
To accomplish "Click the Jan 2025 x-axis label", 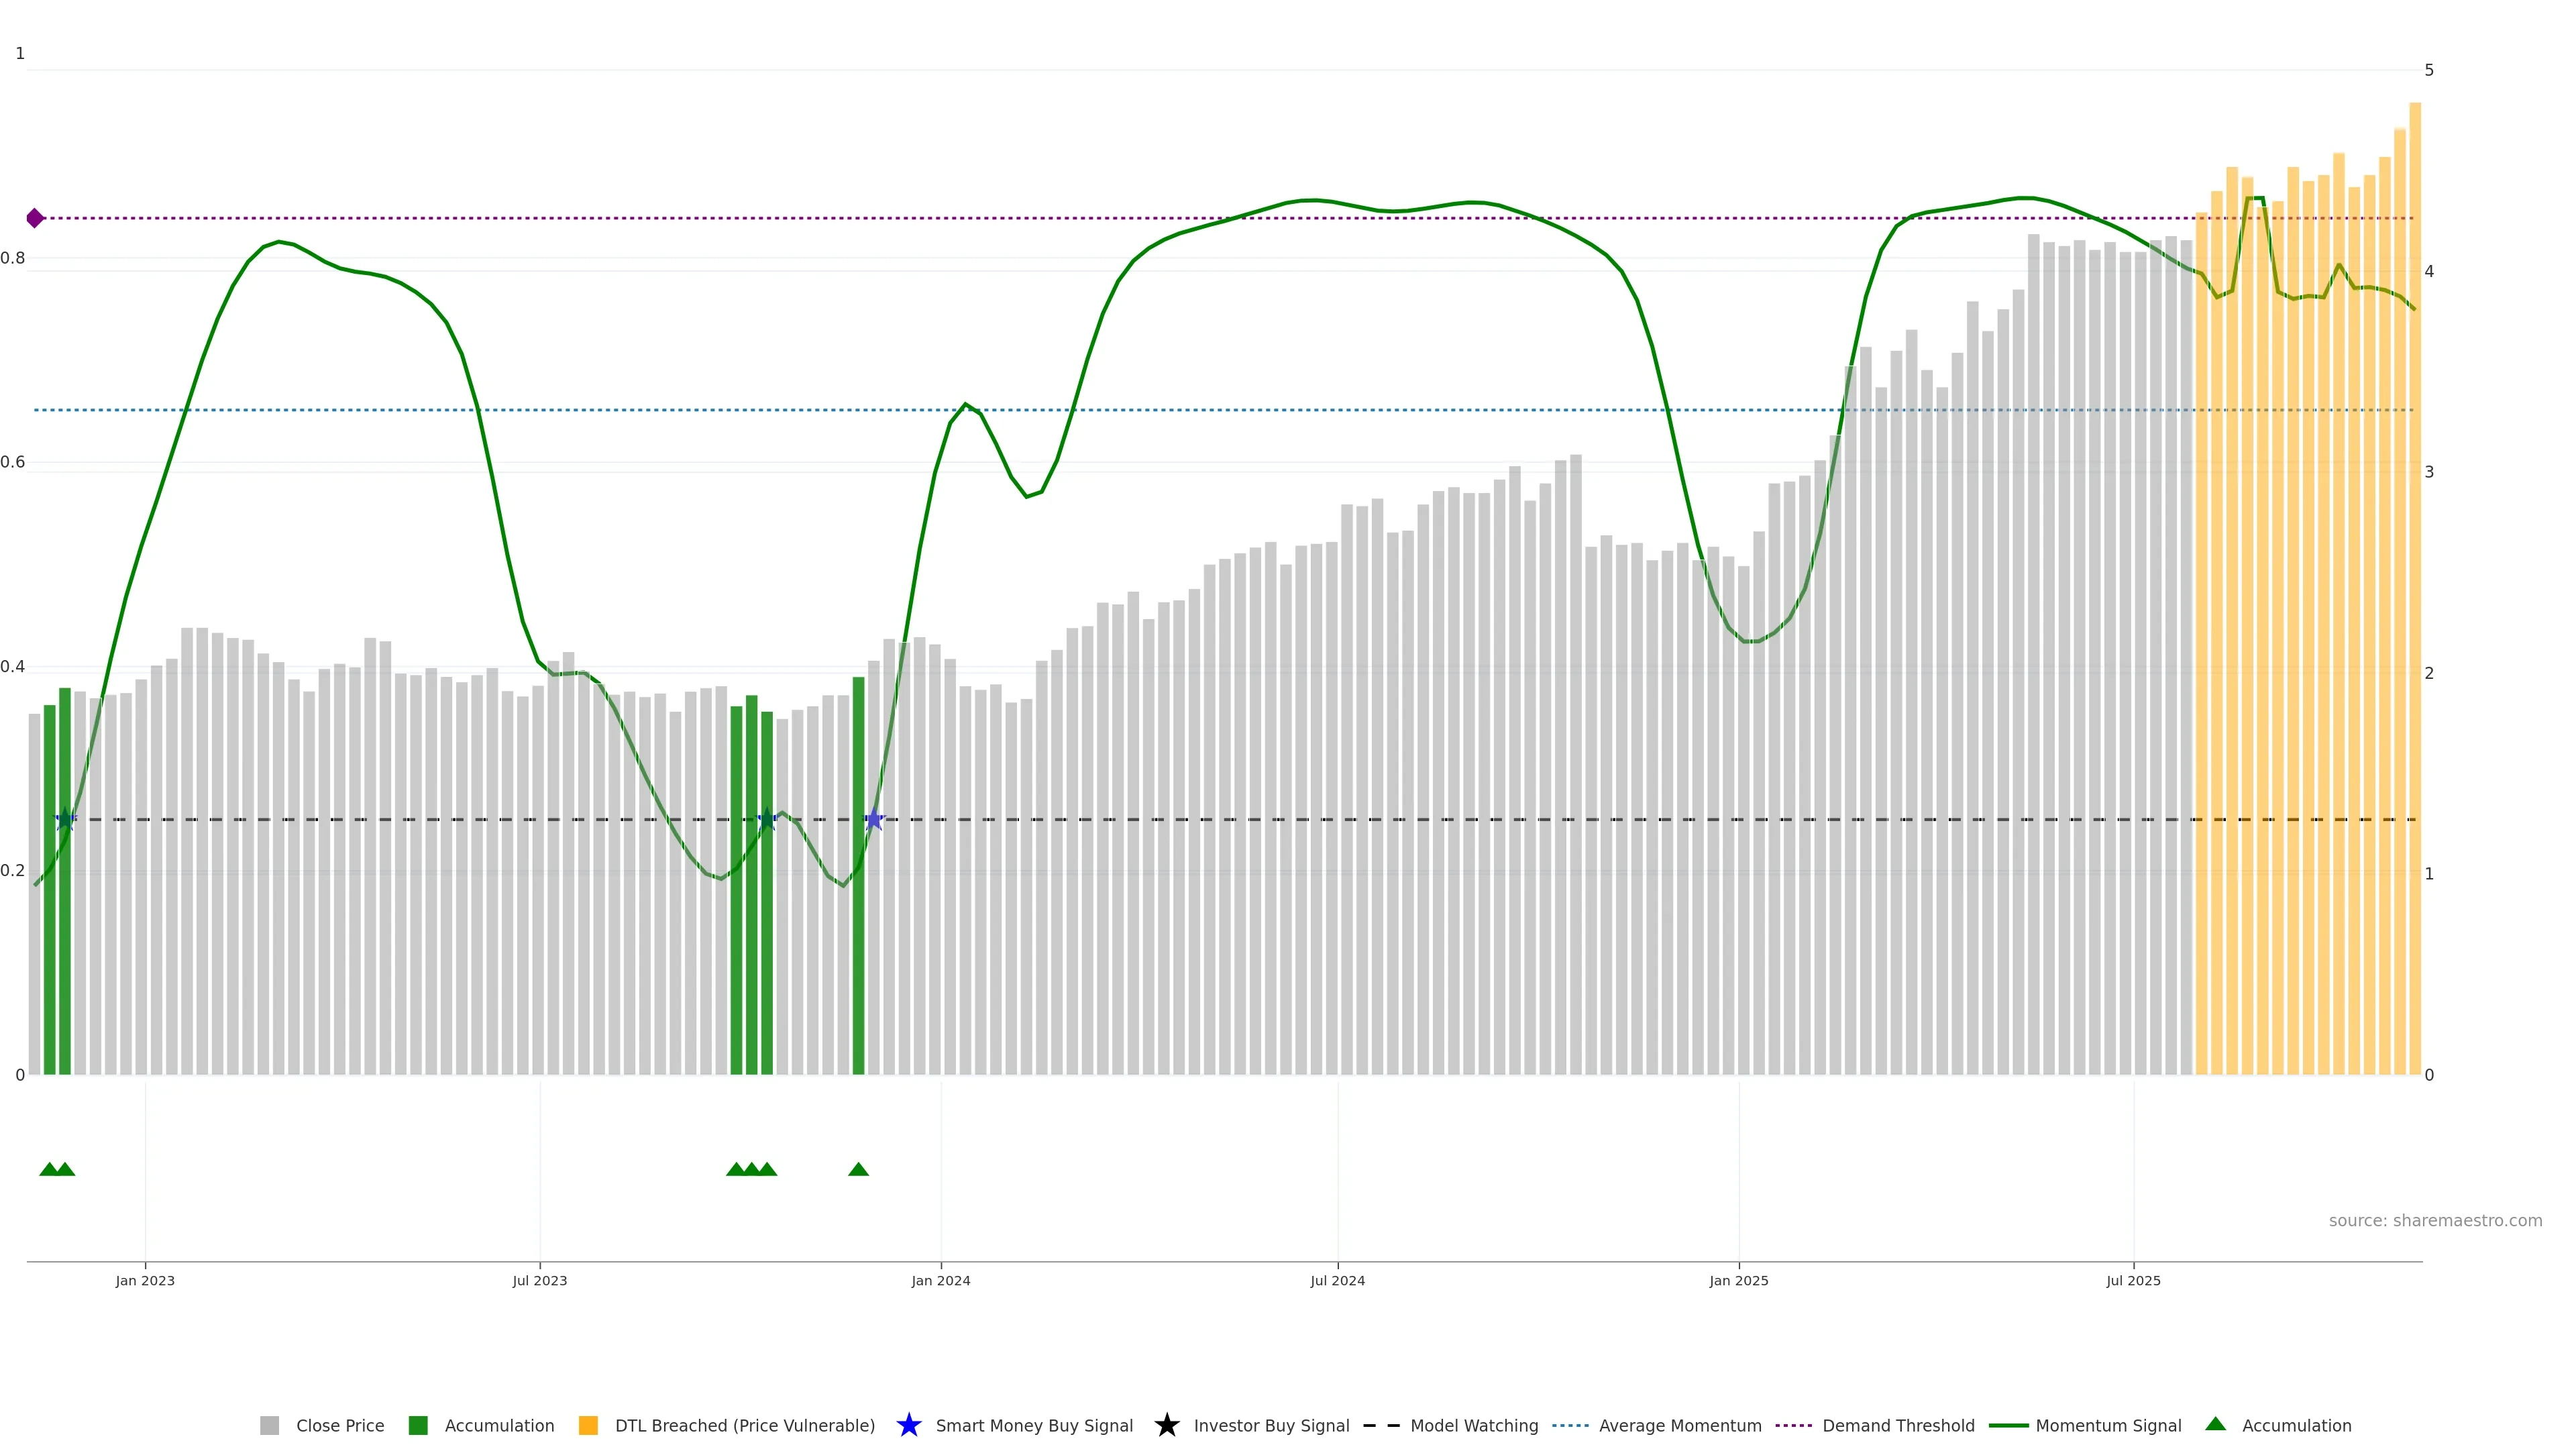I will tap(1738, 1280).
